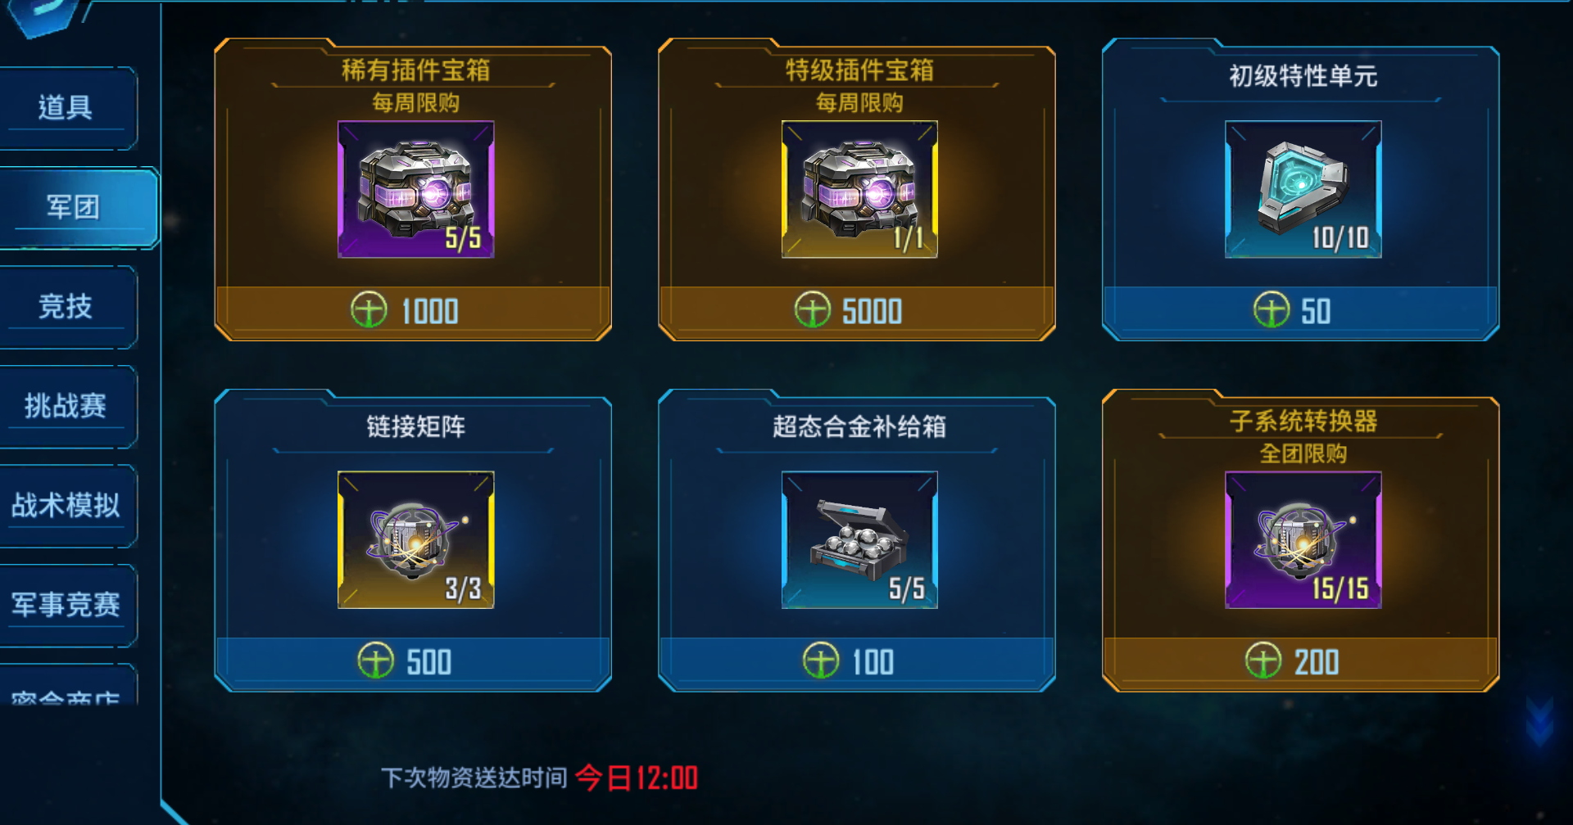The image size is (1573, 825).
Task: Buy 初级特性单元 for 50
Action: click(x=1301, y=311)
